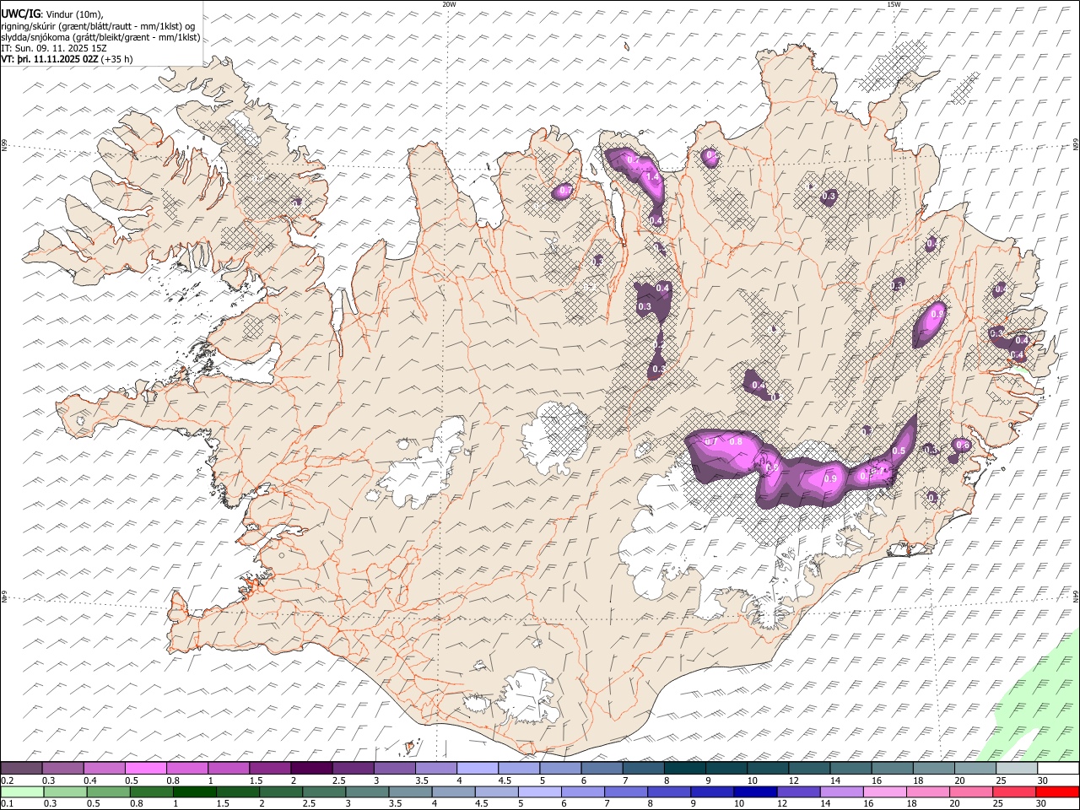
Task: Pick upper legend swatch labeled 12
Action: pos(808,768)
